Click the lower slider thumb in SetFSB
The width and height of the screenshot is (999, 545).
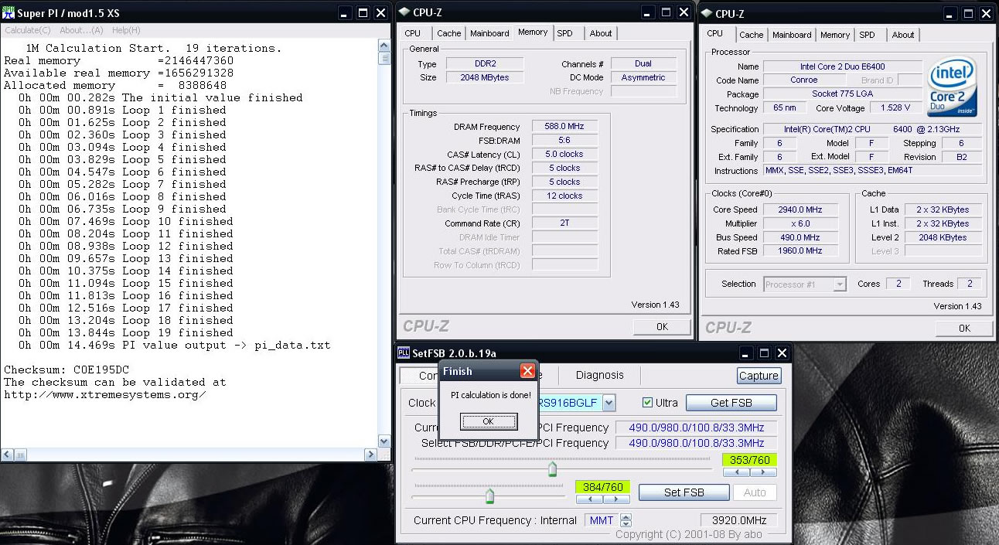point(489,496)
